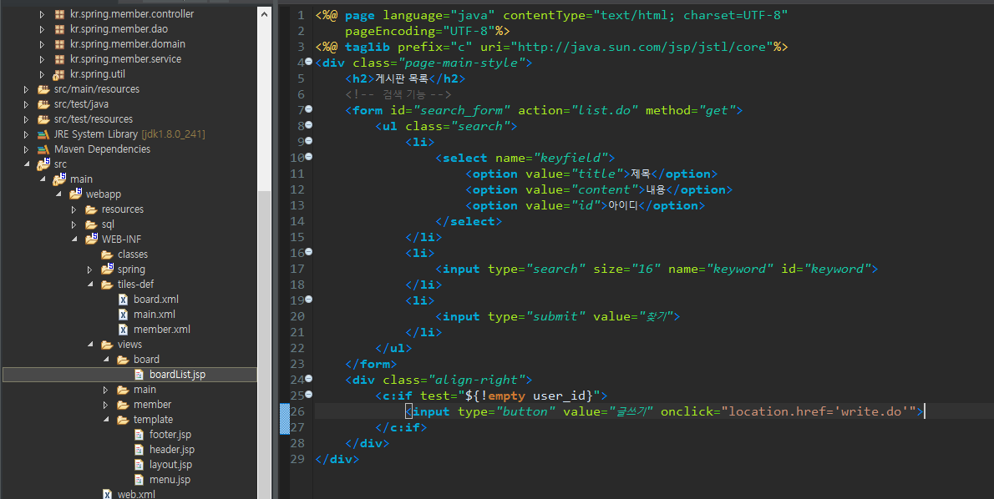Click the package explorer scroll up arrow
Image resolution: width=994 pixels, height=499 pixels.
265,14
